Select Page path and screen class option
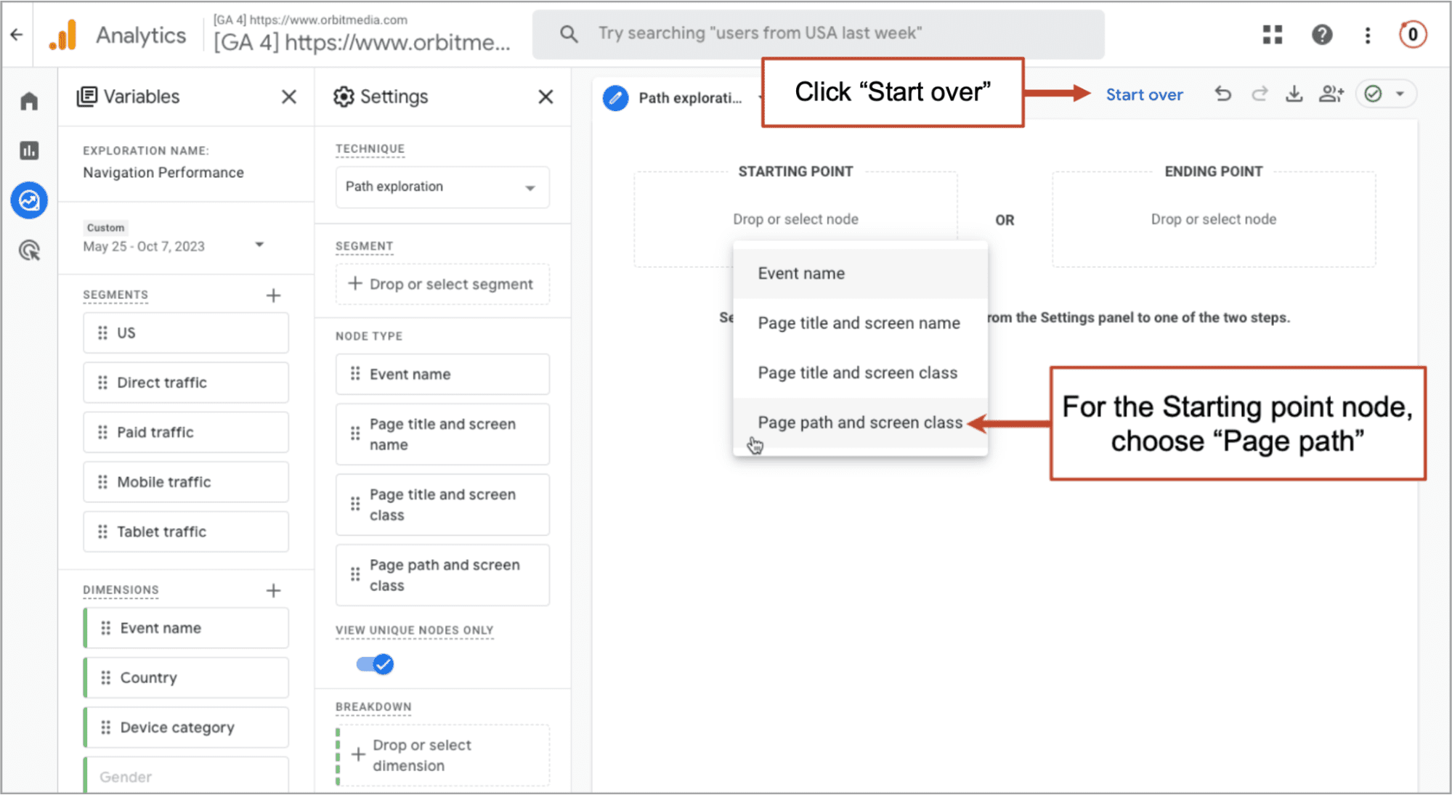The height and width of the screenshot is (795, 1452). tap(859, 423)
